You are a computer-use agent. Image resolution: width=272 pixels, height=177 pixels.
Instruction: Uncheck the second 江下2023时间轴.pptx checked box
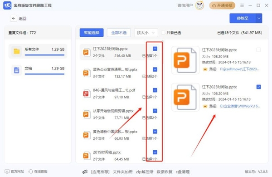click(x=258, y=87)
